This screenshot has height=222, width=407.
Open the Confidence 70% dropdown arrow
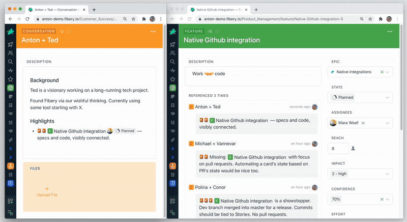pos(387,200)
